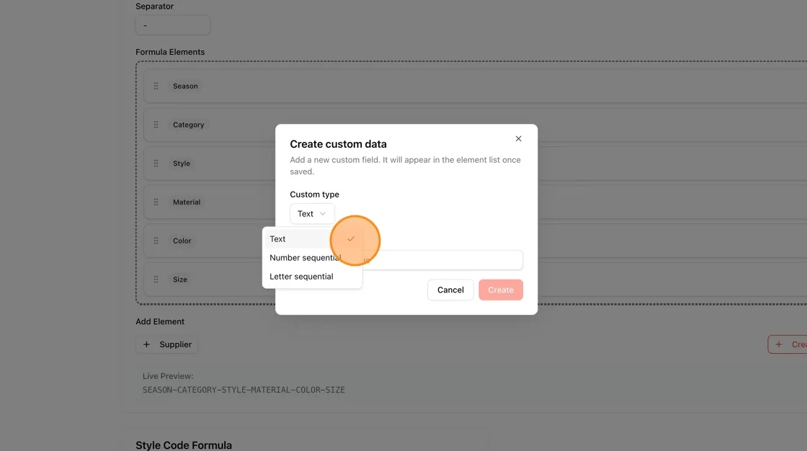Grab the drag handle for Size

click(156, 279)
